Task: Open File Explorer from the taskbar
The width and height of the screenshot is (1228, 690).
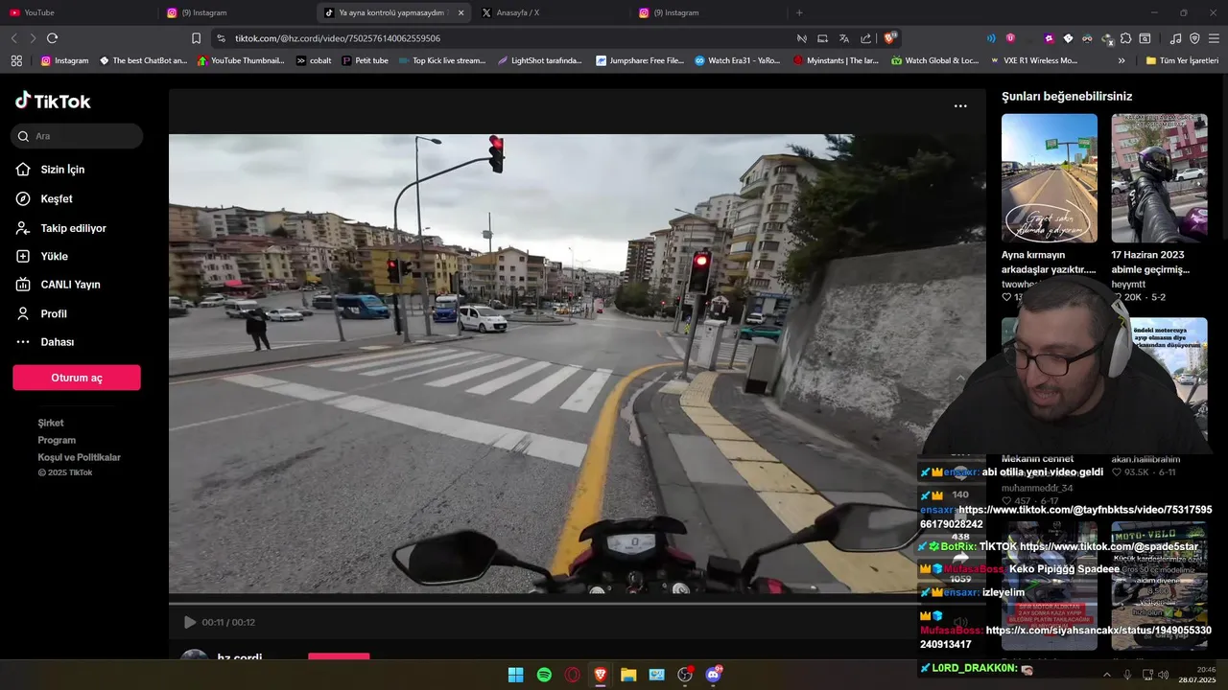Action: 628,675
